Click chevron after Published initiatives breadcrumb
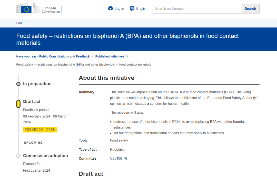Screen dimensions: 277x178 127,57
